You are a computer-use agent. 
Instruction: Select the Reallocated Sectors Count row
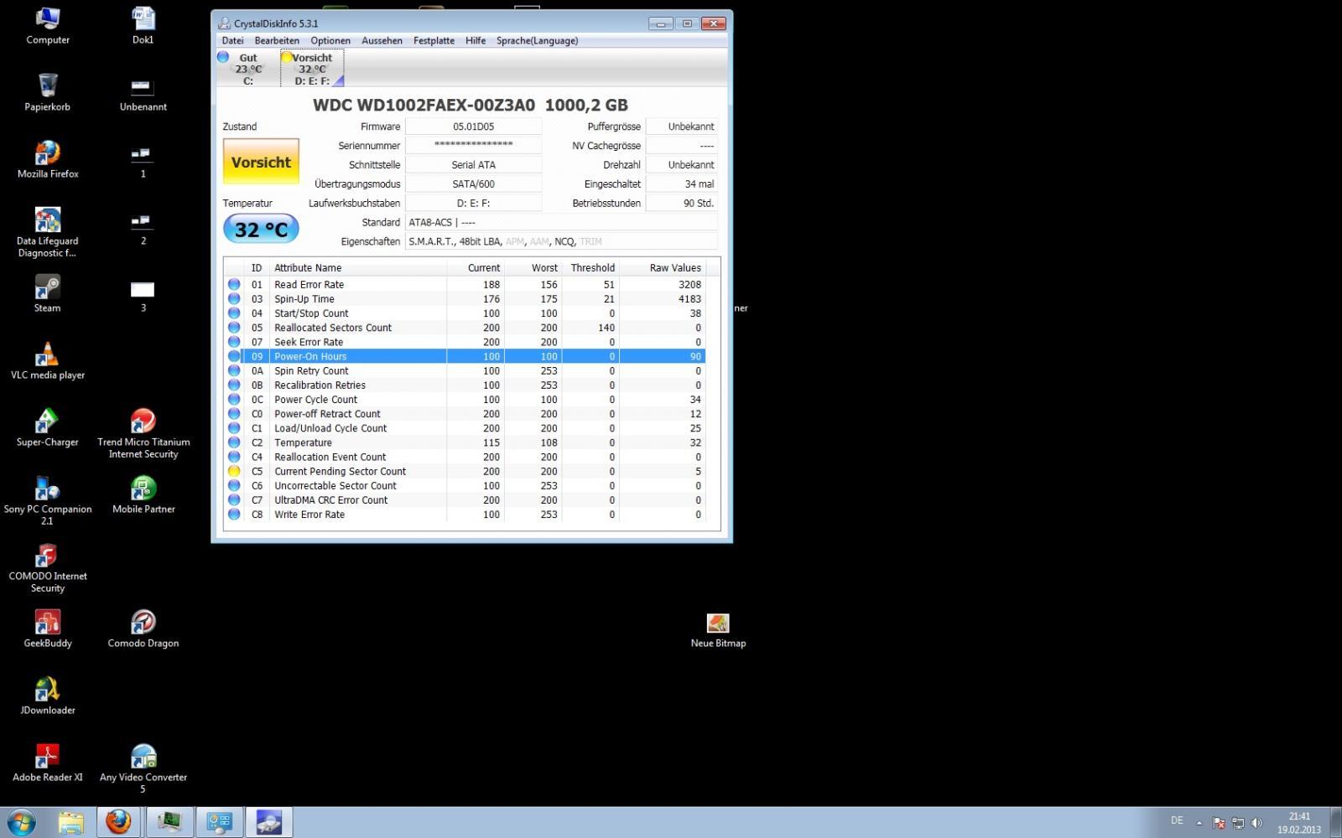465,328
